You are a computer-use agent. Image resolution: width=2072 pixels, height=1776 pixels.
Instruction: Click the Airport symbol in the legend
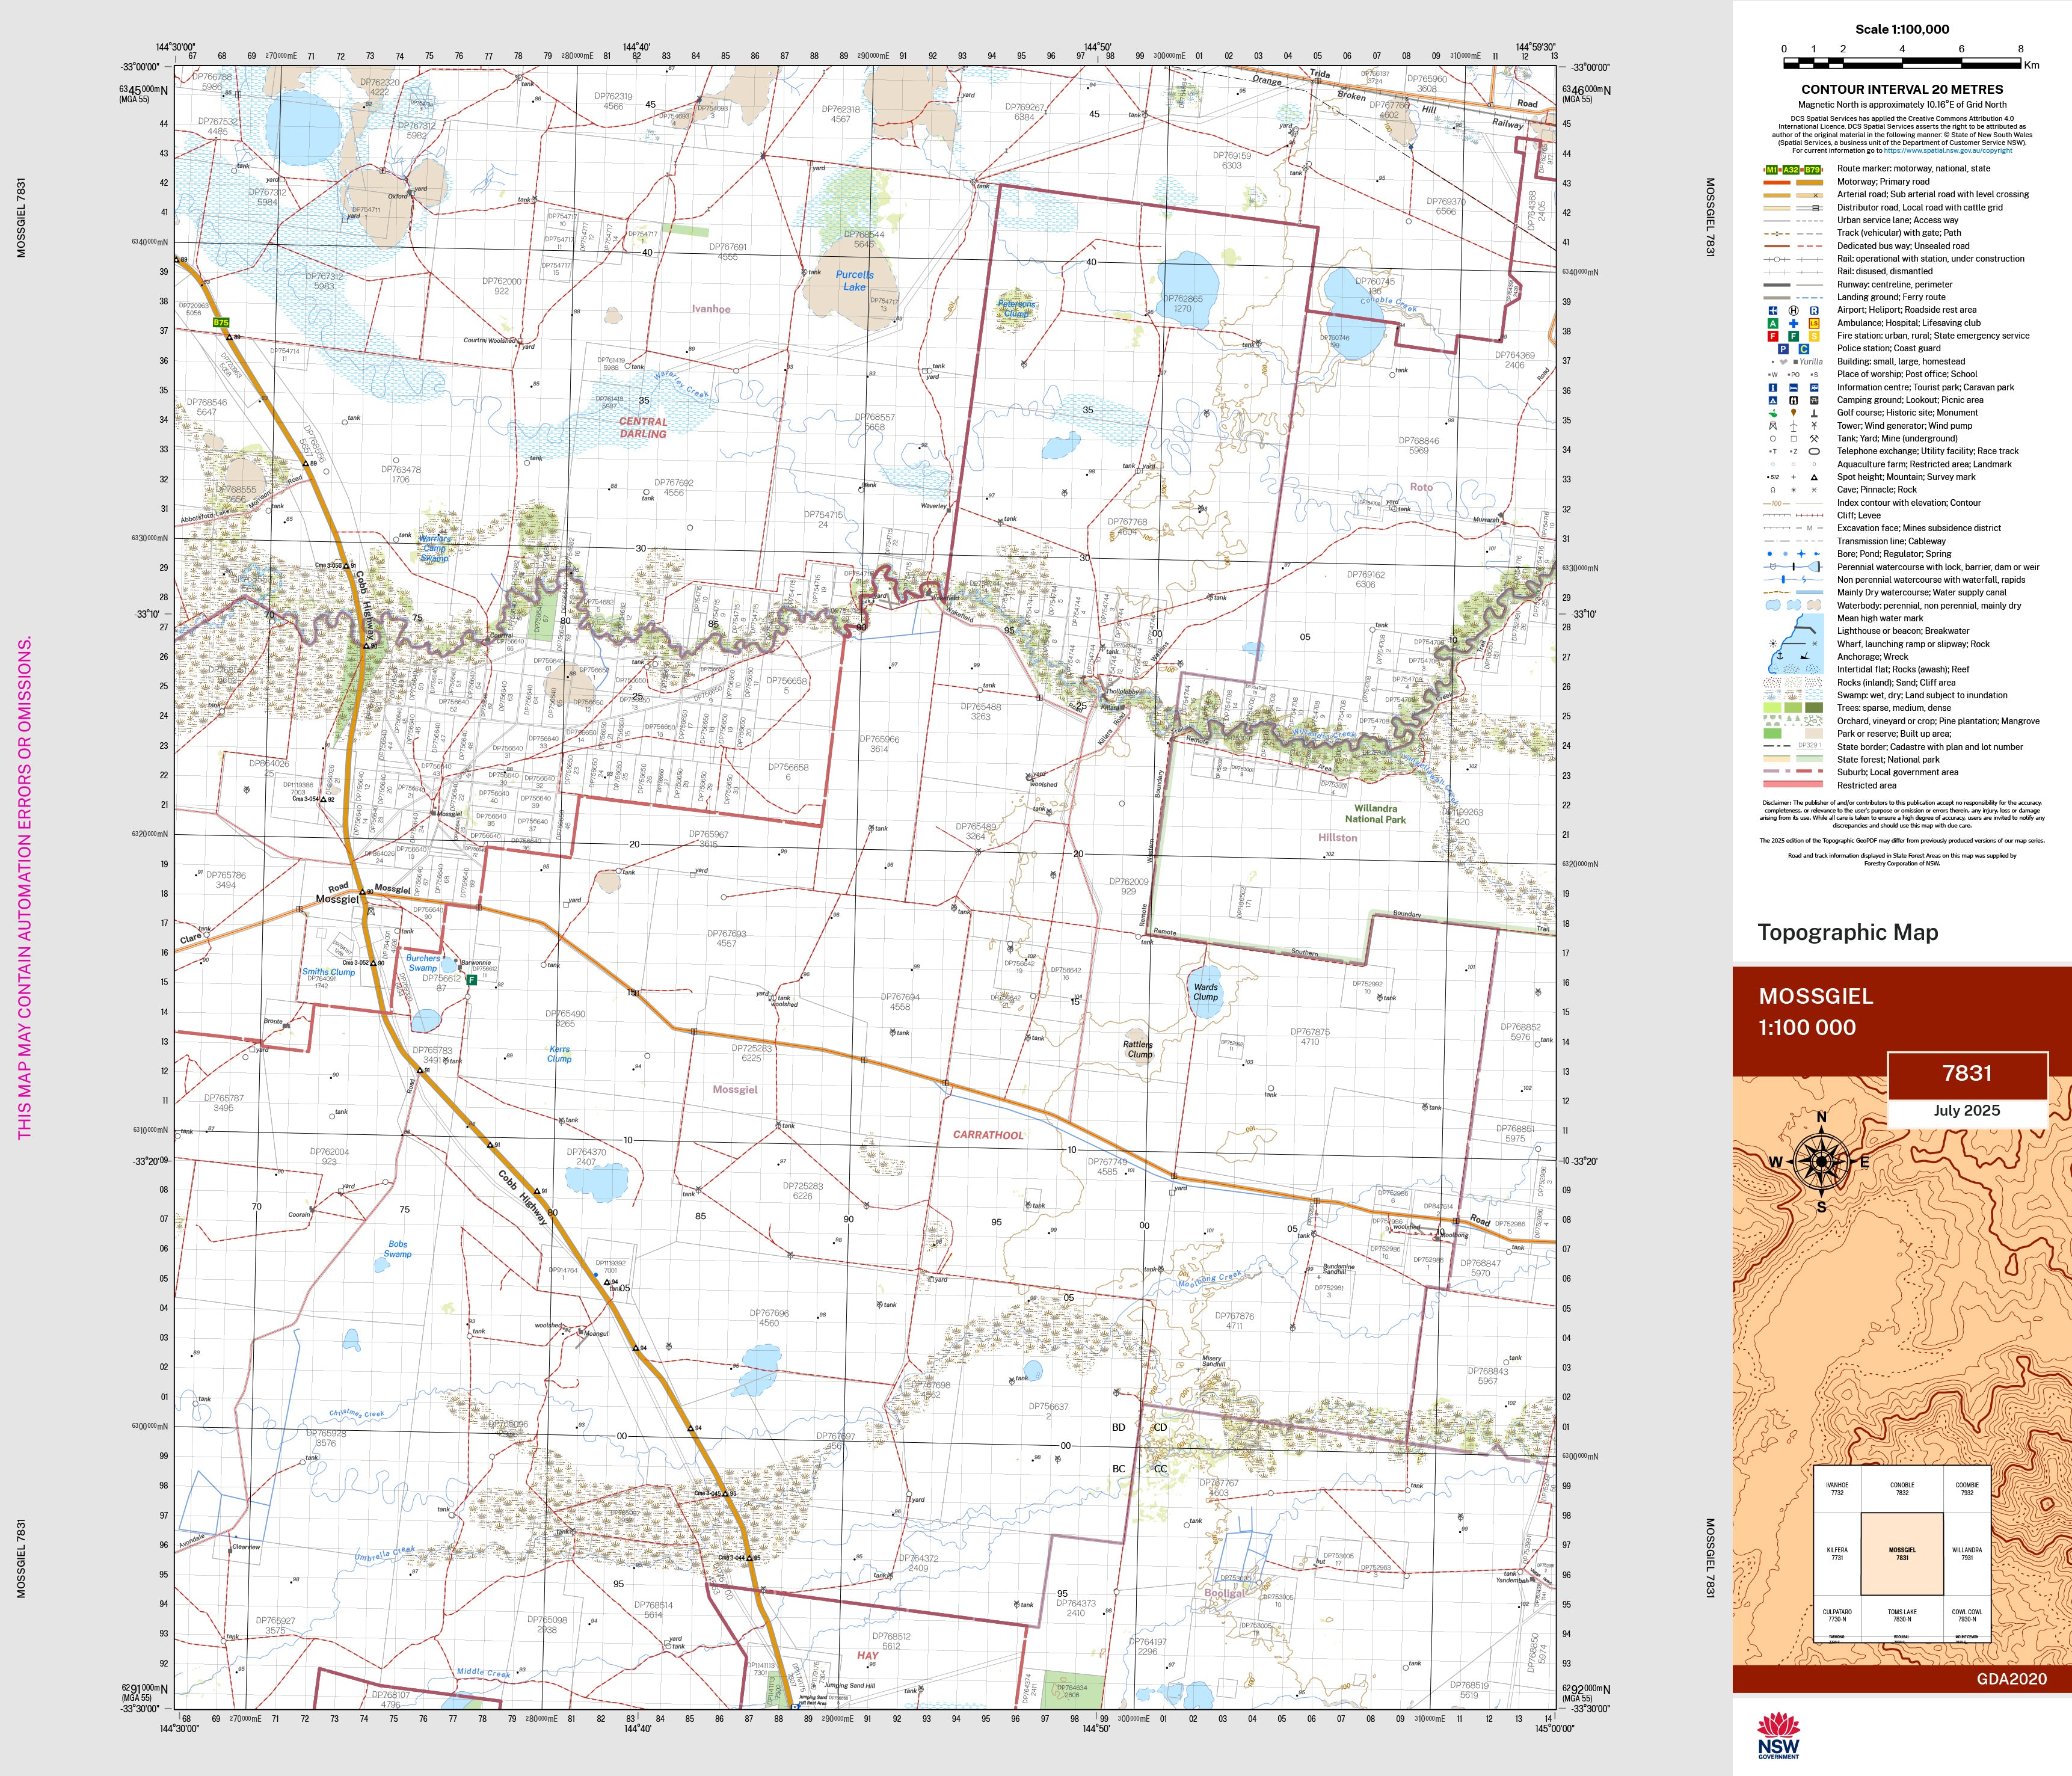point(1772,311)
